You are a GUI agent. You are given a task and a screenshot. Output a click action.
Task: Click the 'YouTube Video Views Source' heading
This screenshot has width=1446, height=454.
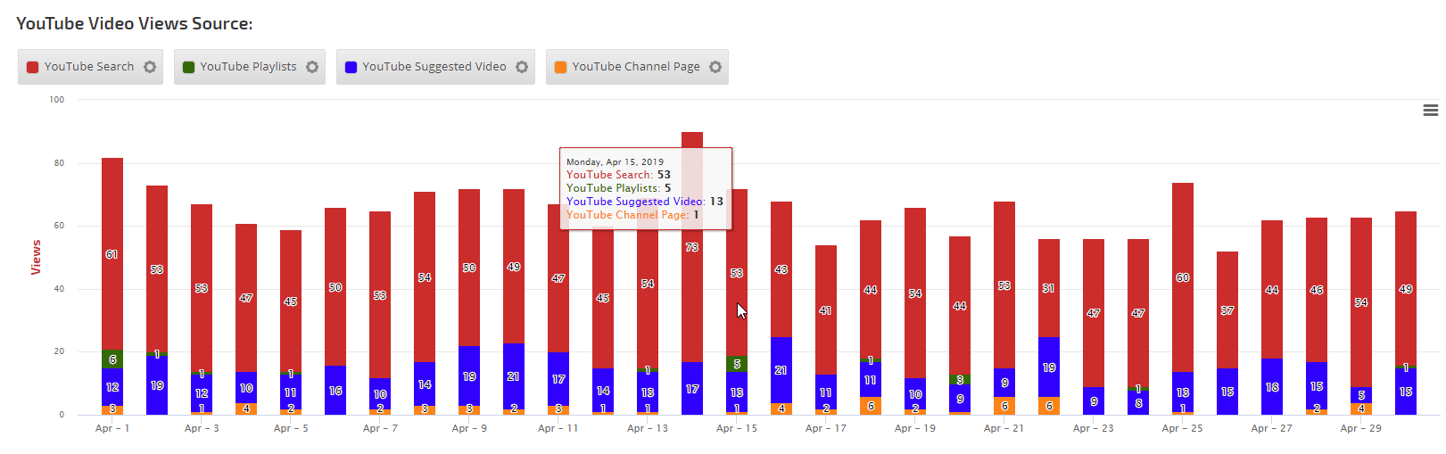point(135,24)
